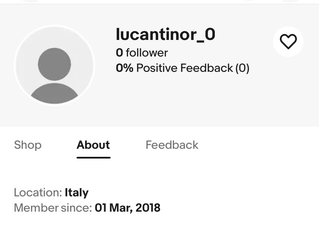Click the Location label
The height and width of the screenshot is (238, 319).
pos(38,193)
